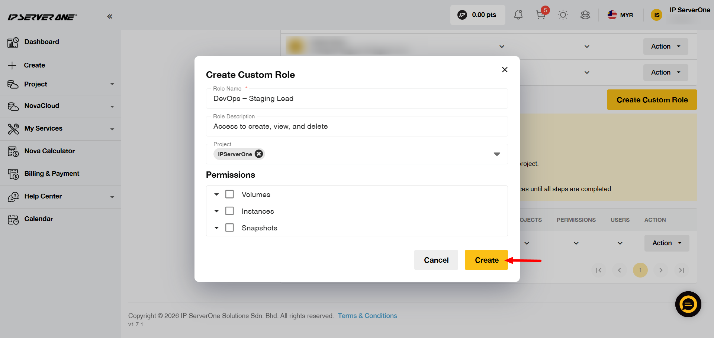This screenshot has width=714, height=338.
Task: Close the Create Custom Role dialog
Action: click(505, 70)
